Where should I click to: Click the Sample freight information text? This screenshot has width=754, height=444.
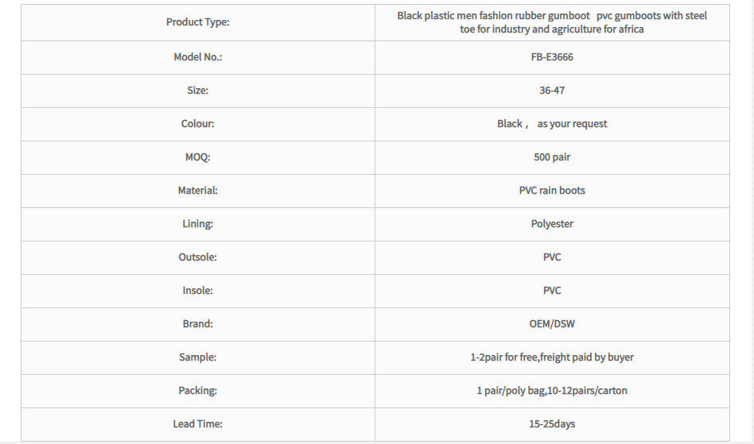click(x=552, y=357)
